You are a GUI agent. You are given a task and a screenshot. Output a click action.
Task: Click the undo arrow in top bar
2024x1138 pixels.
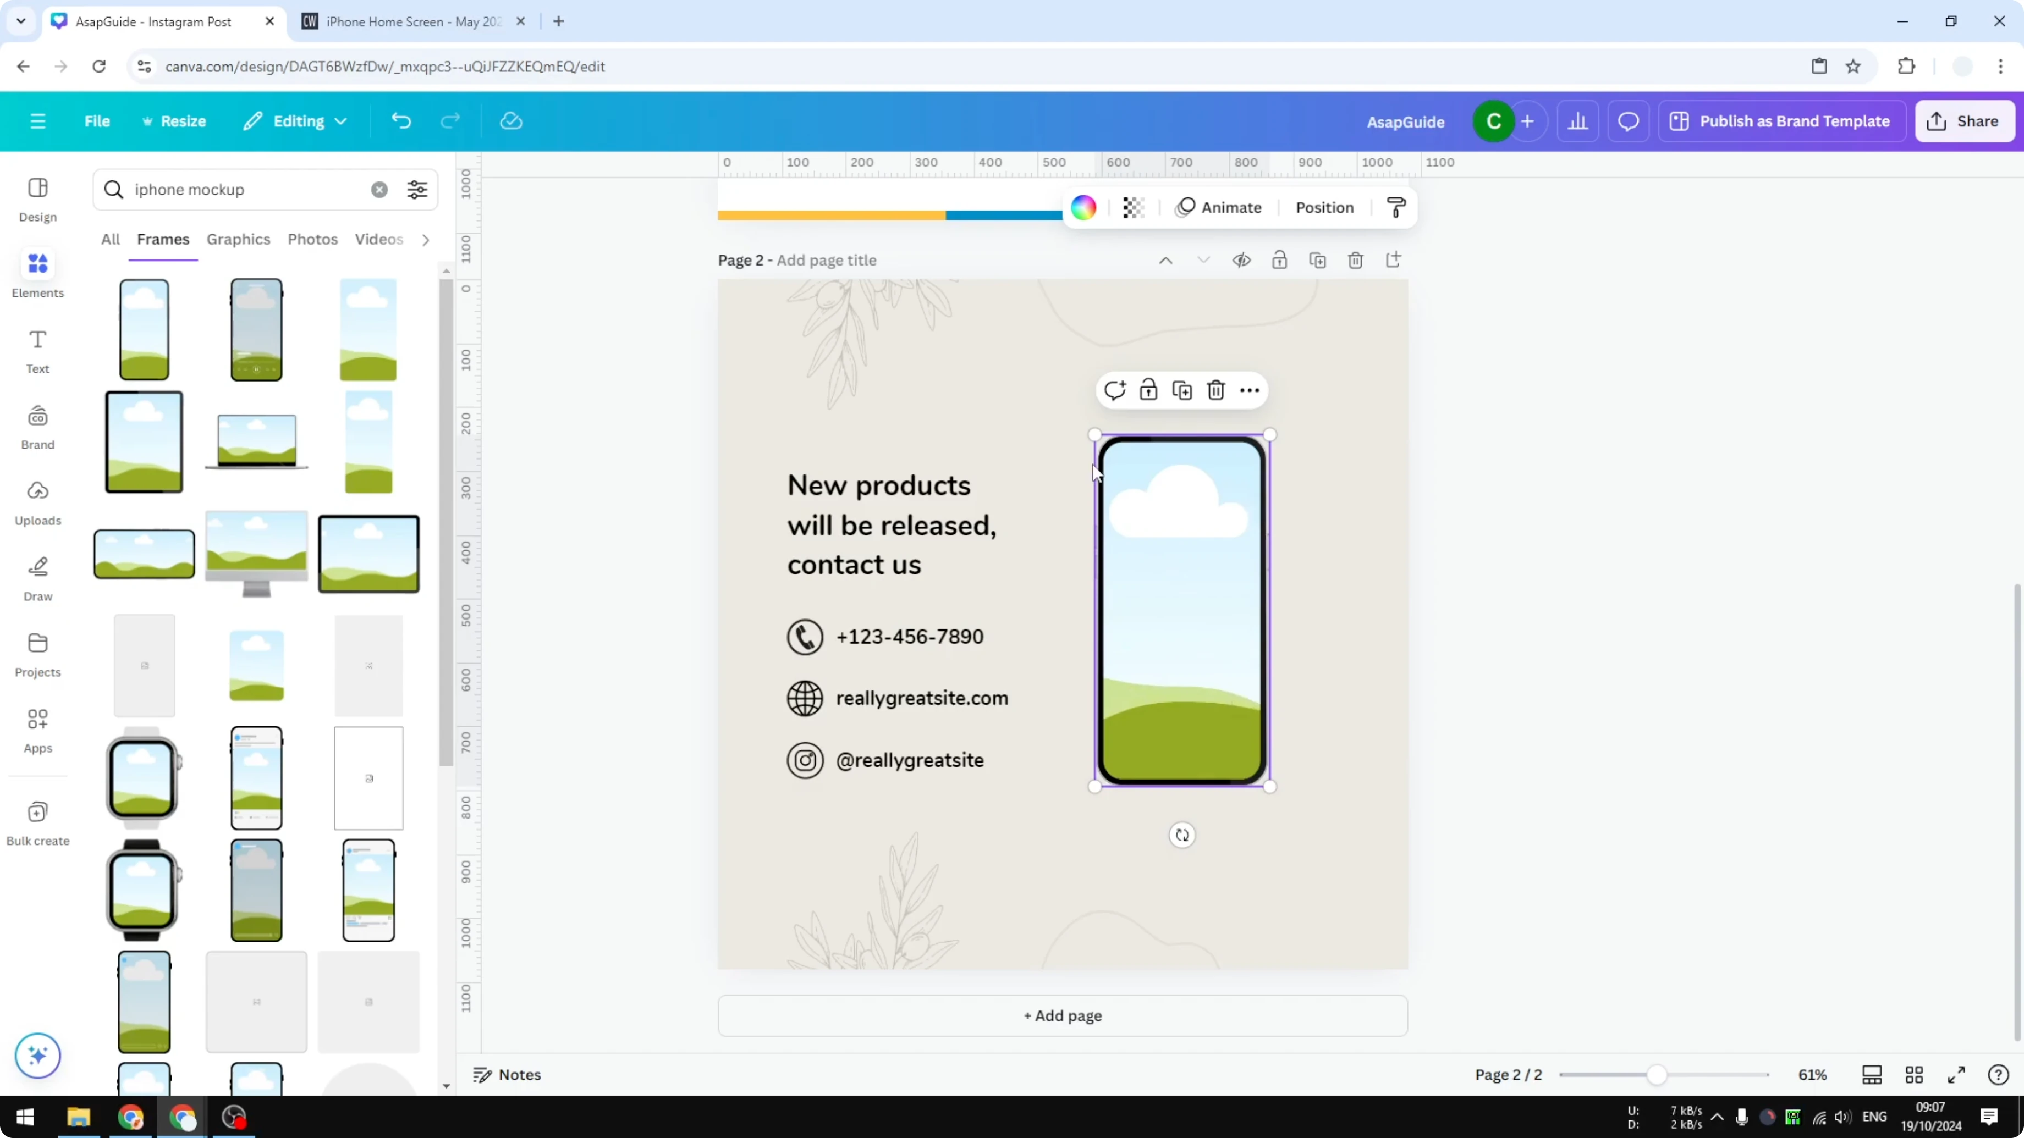pos(401,120)
